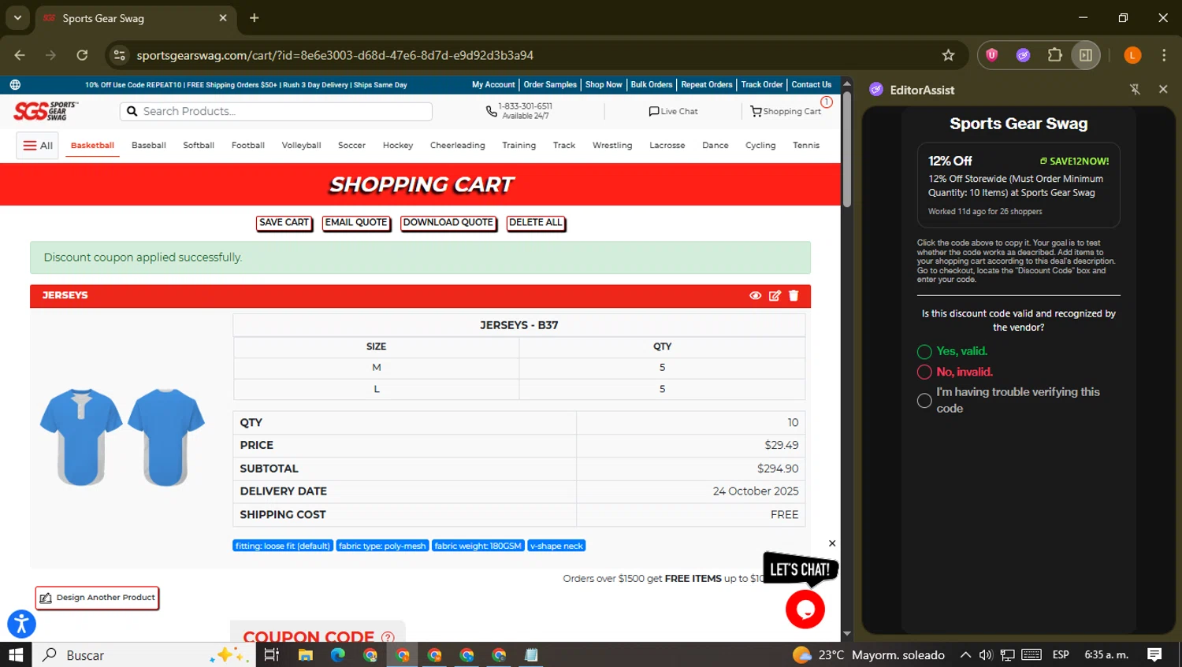View the Jerseys item eye icon
Screen dimensions: 1182x667
755,295
